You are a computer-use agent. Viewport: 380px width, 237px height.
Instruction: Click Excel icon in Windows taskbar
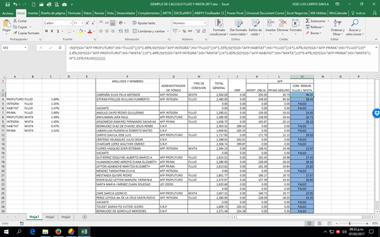(x=84, y=232)
